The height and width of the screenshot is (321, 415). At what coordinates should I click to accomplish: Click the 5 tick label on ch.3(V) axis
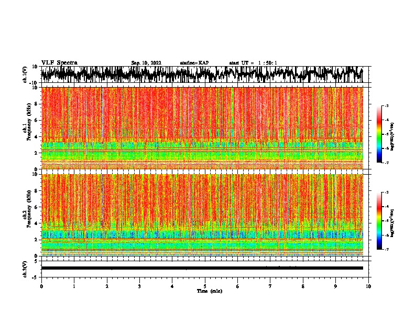36,261
